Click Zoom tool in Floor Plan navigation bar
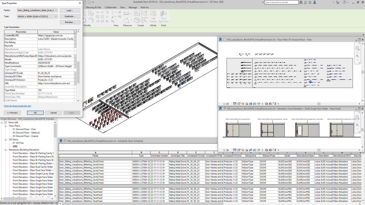This screenshot has width=365, height=205. 357,56
